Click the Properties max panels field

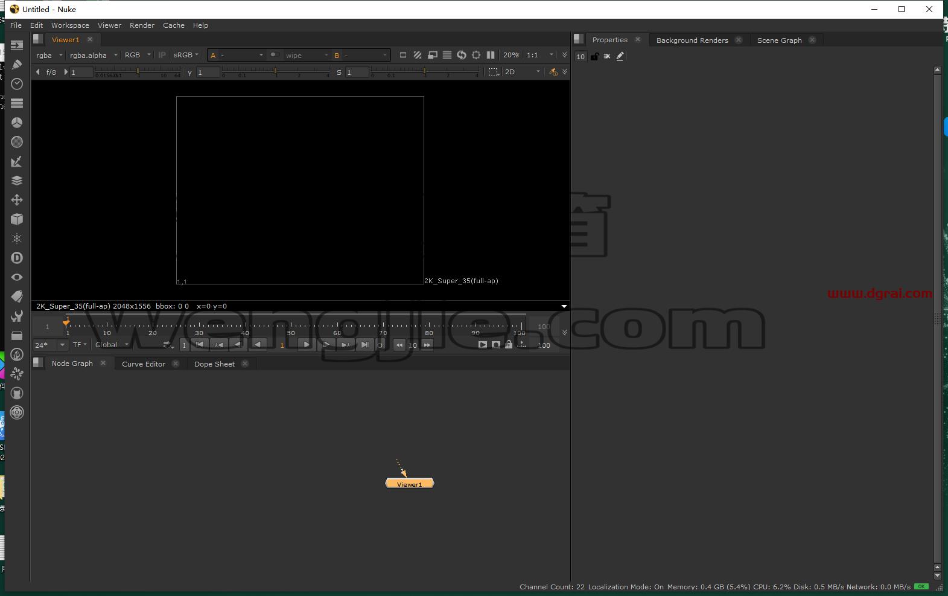click(581, 56)
